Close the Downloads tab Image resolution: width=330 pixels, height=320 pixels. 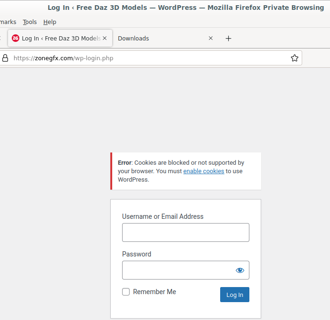tap(211, 38)
